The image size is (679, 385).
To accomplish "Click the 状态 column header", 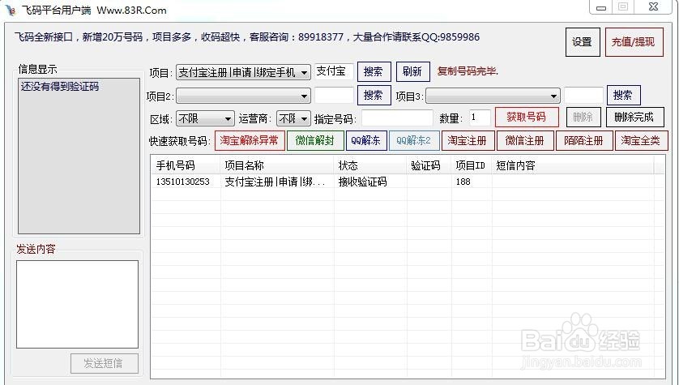I will (370, 165).
